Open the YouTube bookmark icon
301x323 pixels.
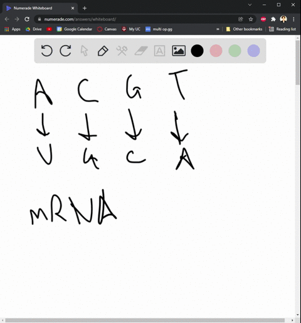pos(49,29)
